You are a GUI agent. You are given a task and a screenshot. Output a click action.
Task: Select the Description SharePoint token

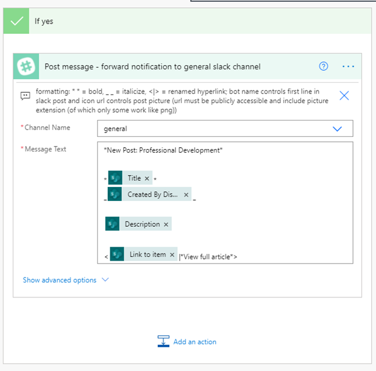pyautogui.click(x=142, y=224)
